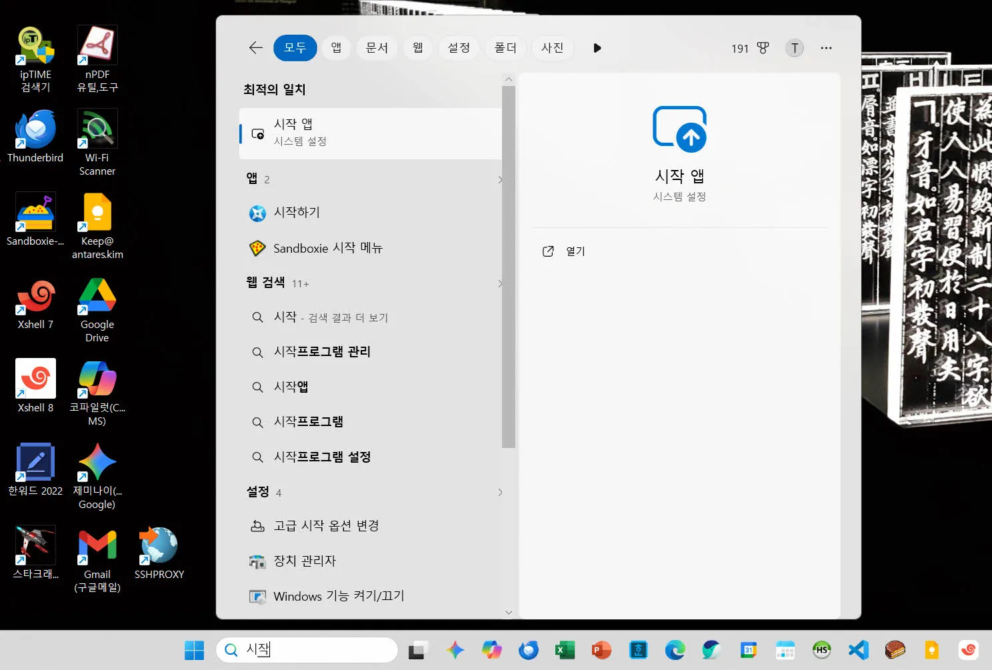
Task: Open 장치 관리자 setting
Action: pos(370,561)
